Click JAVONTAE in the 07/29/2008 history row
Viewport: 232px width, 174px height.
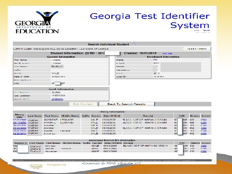click(50, 120)
